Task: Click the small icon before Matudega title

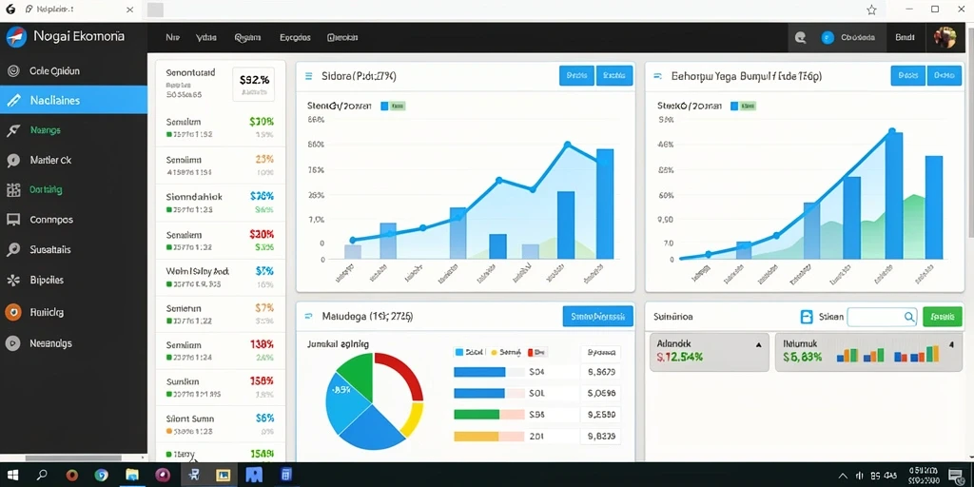Action: pyautogui.click(x=308, y=316)
